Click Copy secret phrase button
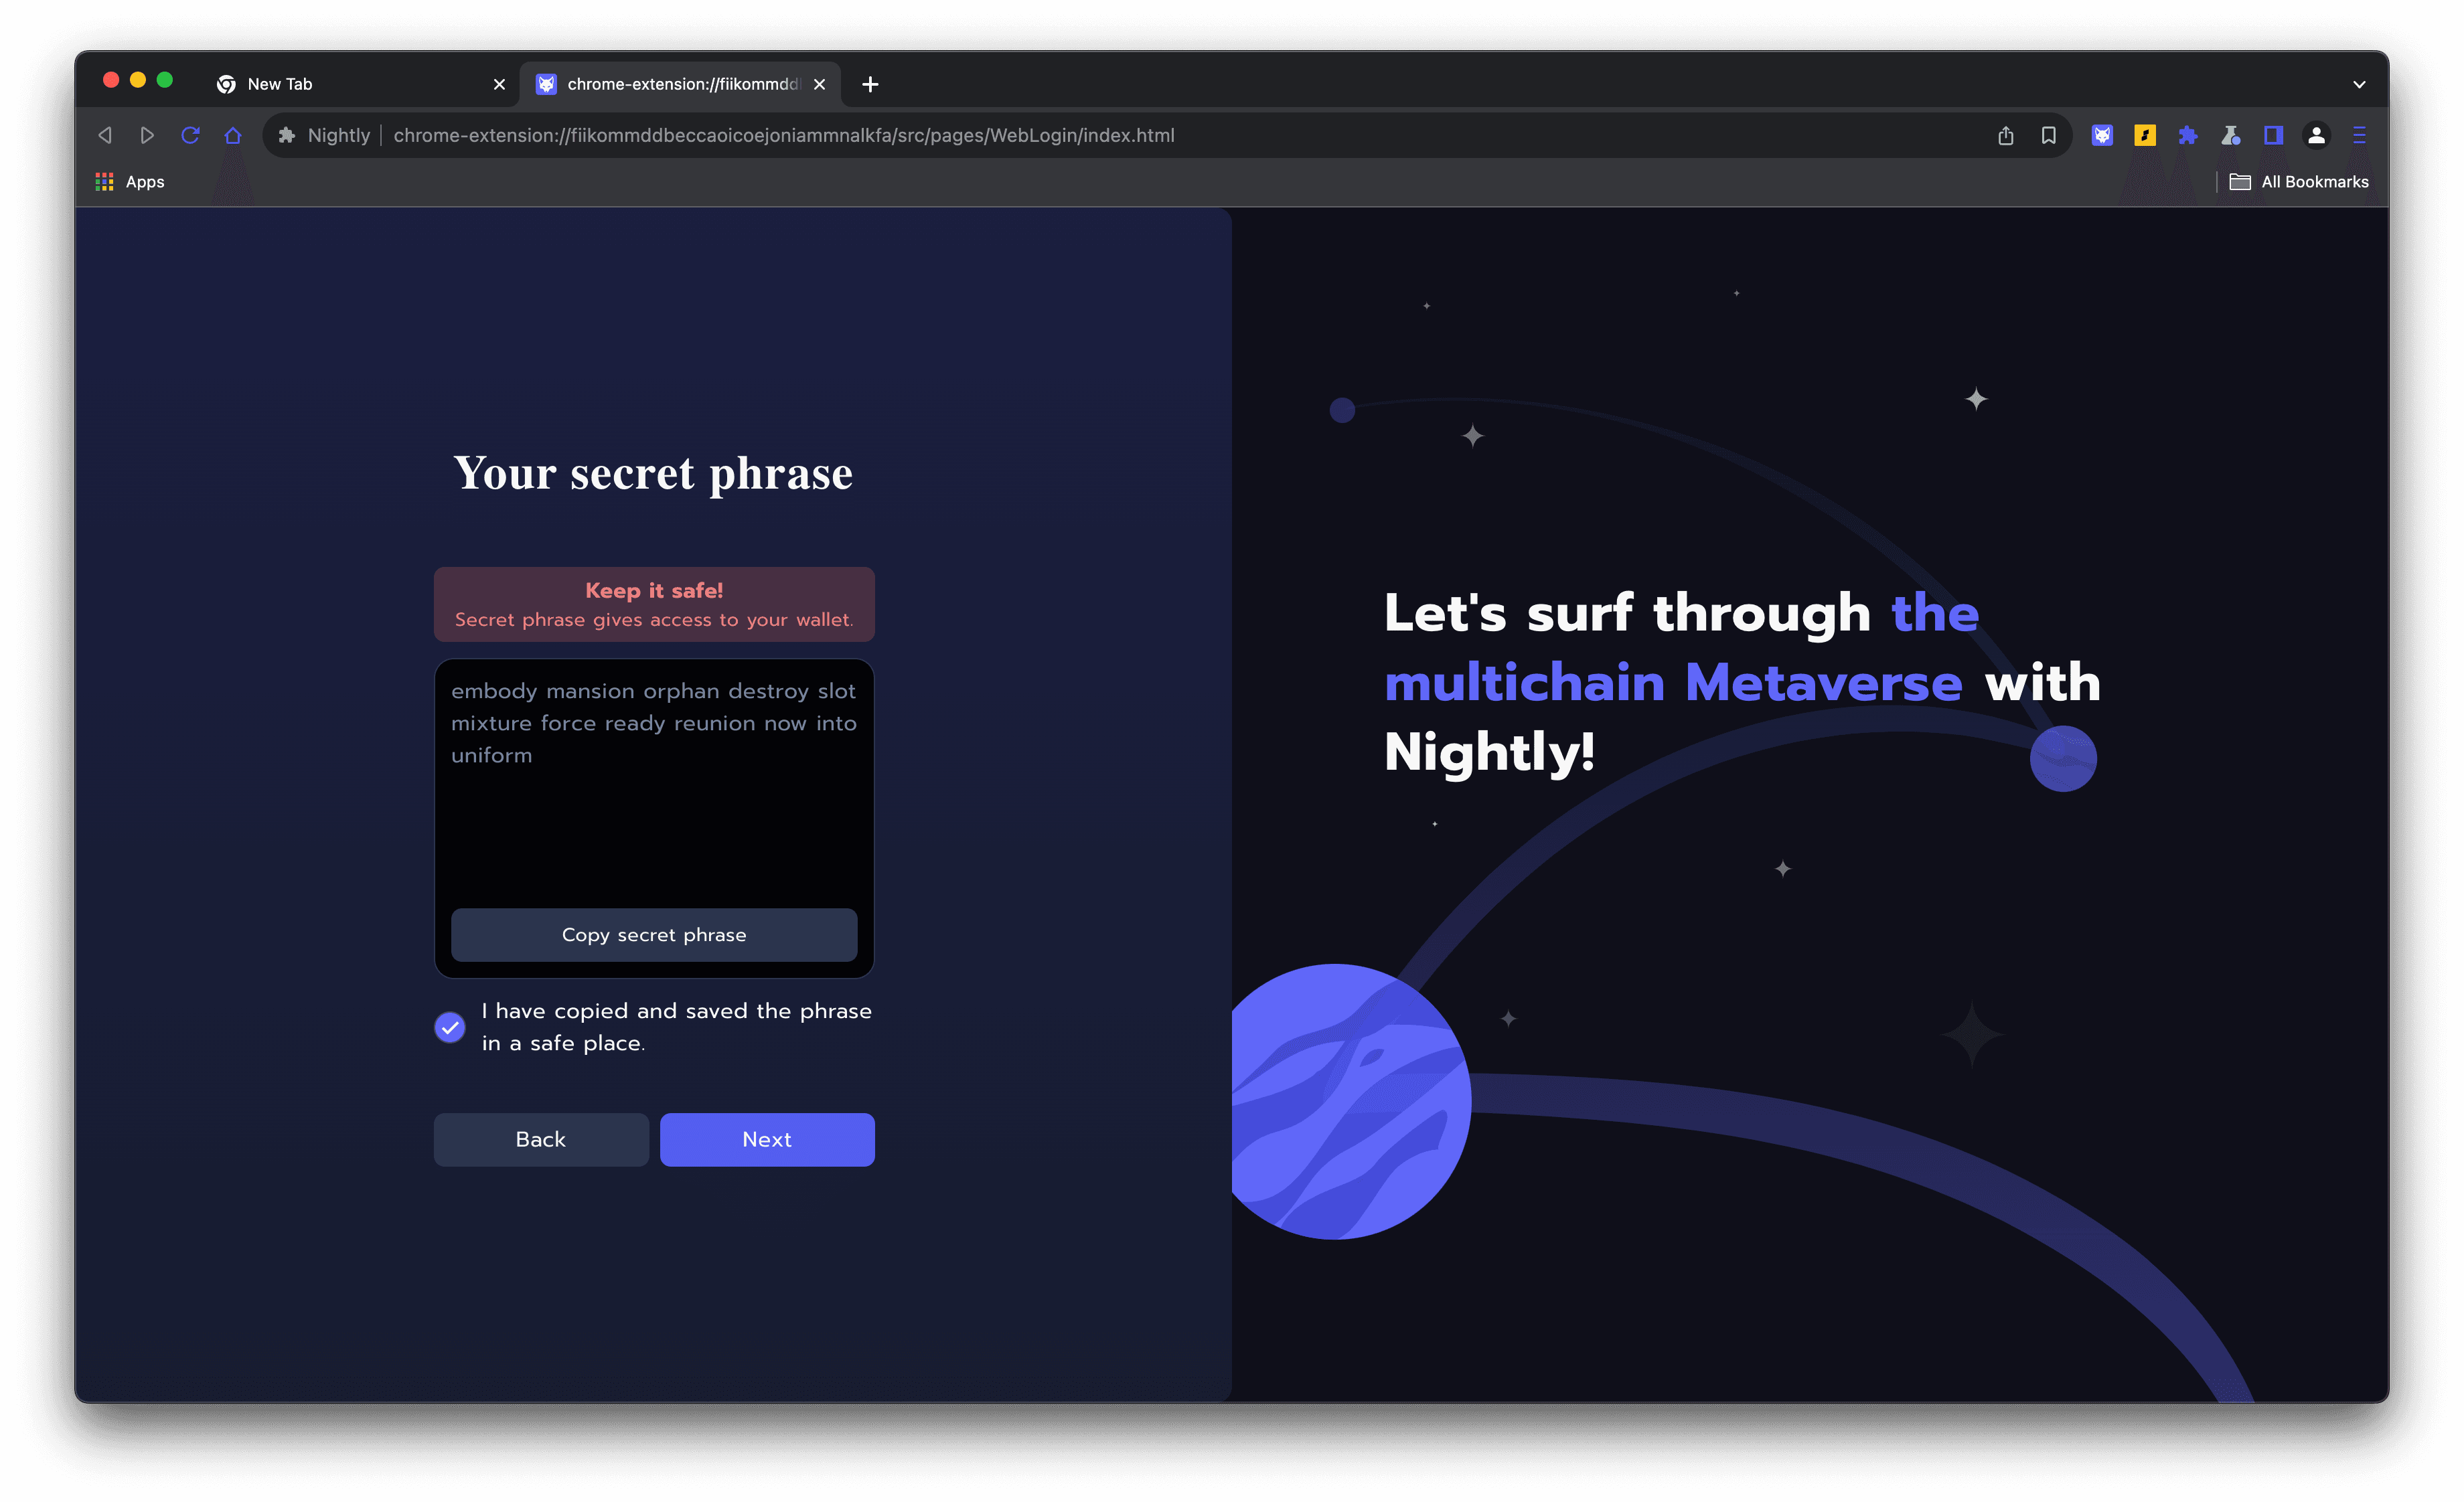The width and height of the screenshot is (2464, 1502). coord(654,934)
